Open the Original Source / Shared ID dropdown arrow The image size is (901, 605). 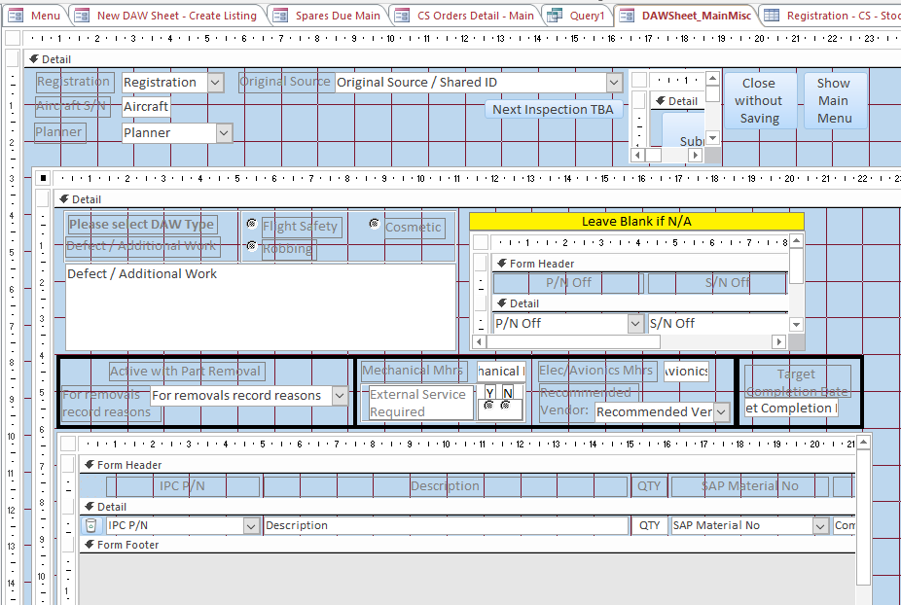pyautogui.click(x=614, y=82)
